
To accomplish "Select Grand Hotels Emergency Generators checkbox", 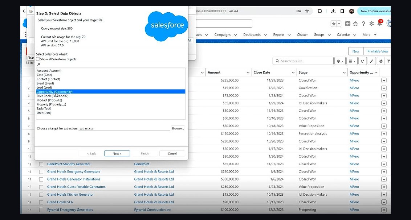I will pos(41,172).
